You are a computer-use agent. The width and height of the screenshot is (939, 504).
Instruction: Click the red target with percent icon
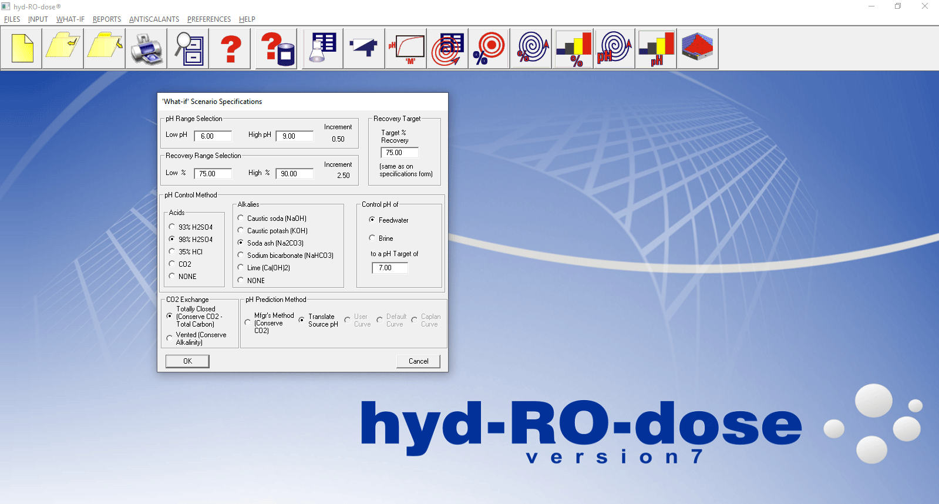(489, 48)
